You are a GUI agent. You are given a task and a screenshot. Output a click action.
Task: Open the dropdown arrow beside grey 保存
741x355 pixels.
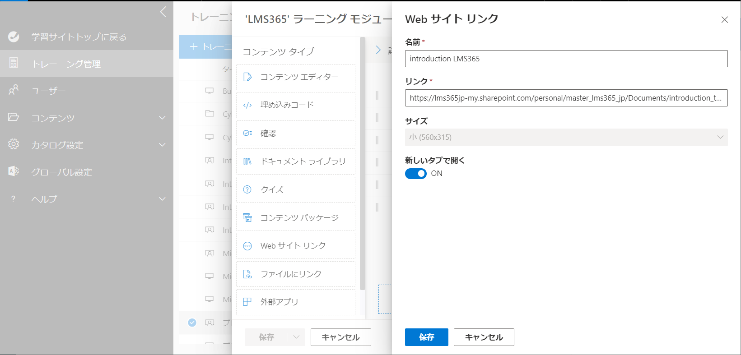[297, 337]
